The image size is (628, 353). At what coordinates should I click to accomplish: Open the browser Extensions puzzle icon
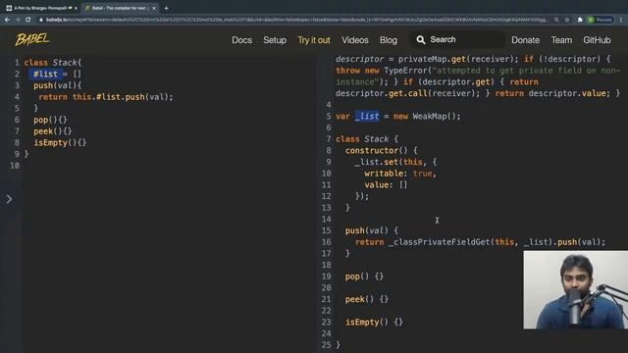click(580, 20)
